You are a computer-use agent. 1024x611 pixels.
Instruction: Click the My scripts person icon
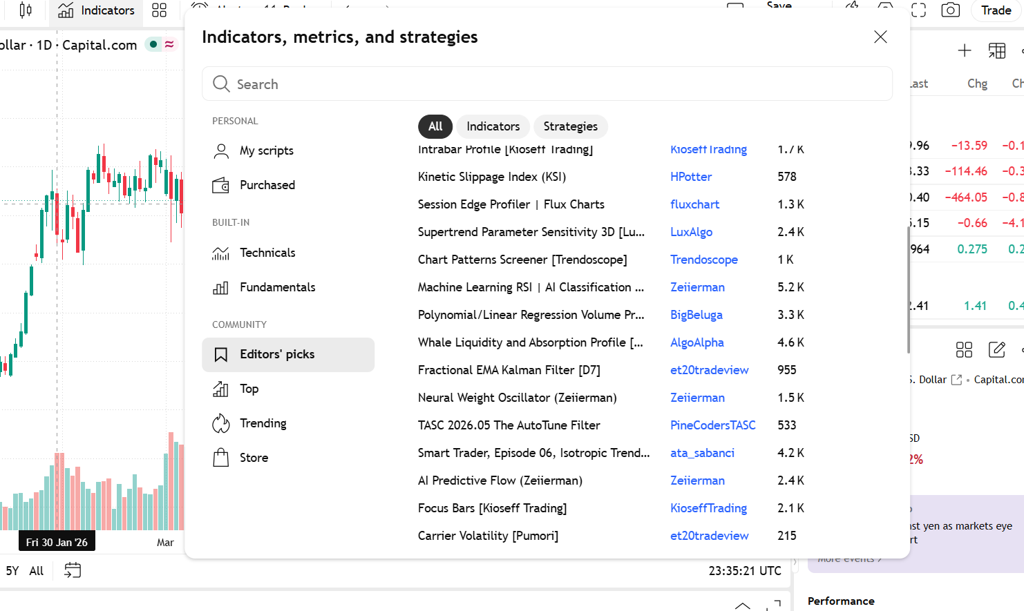pyautogui.click(x=221, y=151)
